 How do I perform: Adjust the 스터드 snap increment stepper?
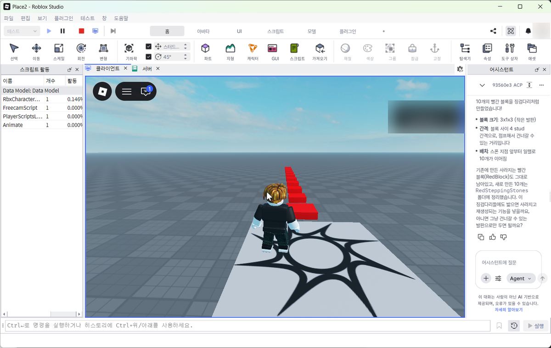tap(186, 46)
